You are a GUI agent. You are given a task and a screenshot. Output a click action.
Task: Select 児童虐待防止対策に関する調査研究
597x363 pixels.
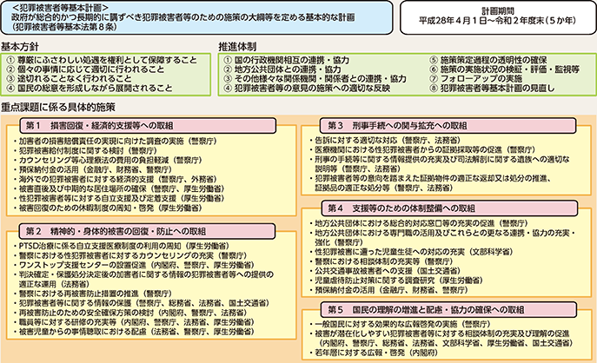(x=396, y=280)
